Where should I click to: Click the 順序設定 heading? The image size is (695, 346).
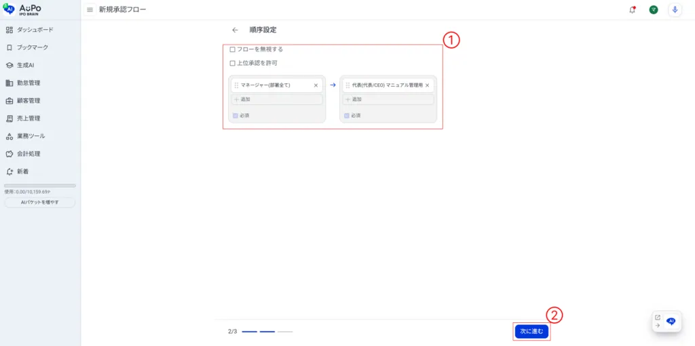pos(263,30)
